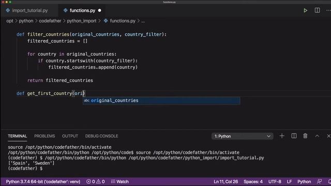Click the feedback icon in status bar
This screenshot has height=186, width=331.
click(x=320, y=181)
